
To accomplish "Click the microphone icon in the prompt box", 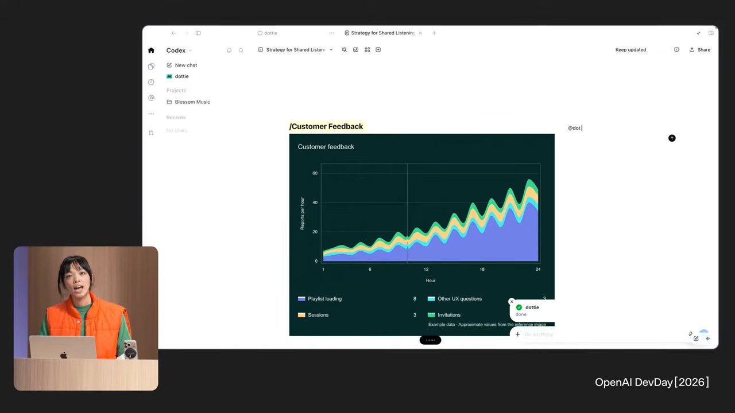I will [x=691, y=334].
